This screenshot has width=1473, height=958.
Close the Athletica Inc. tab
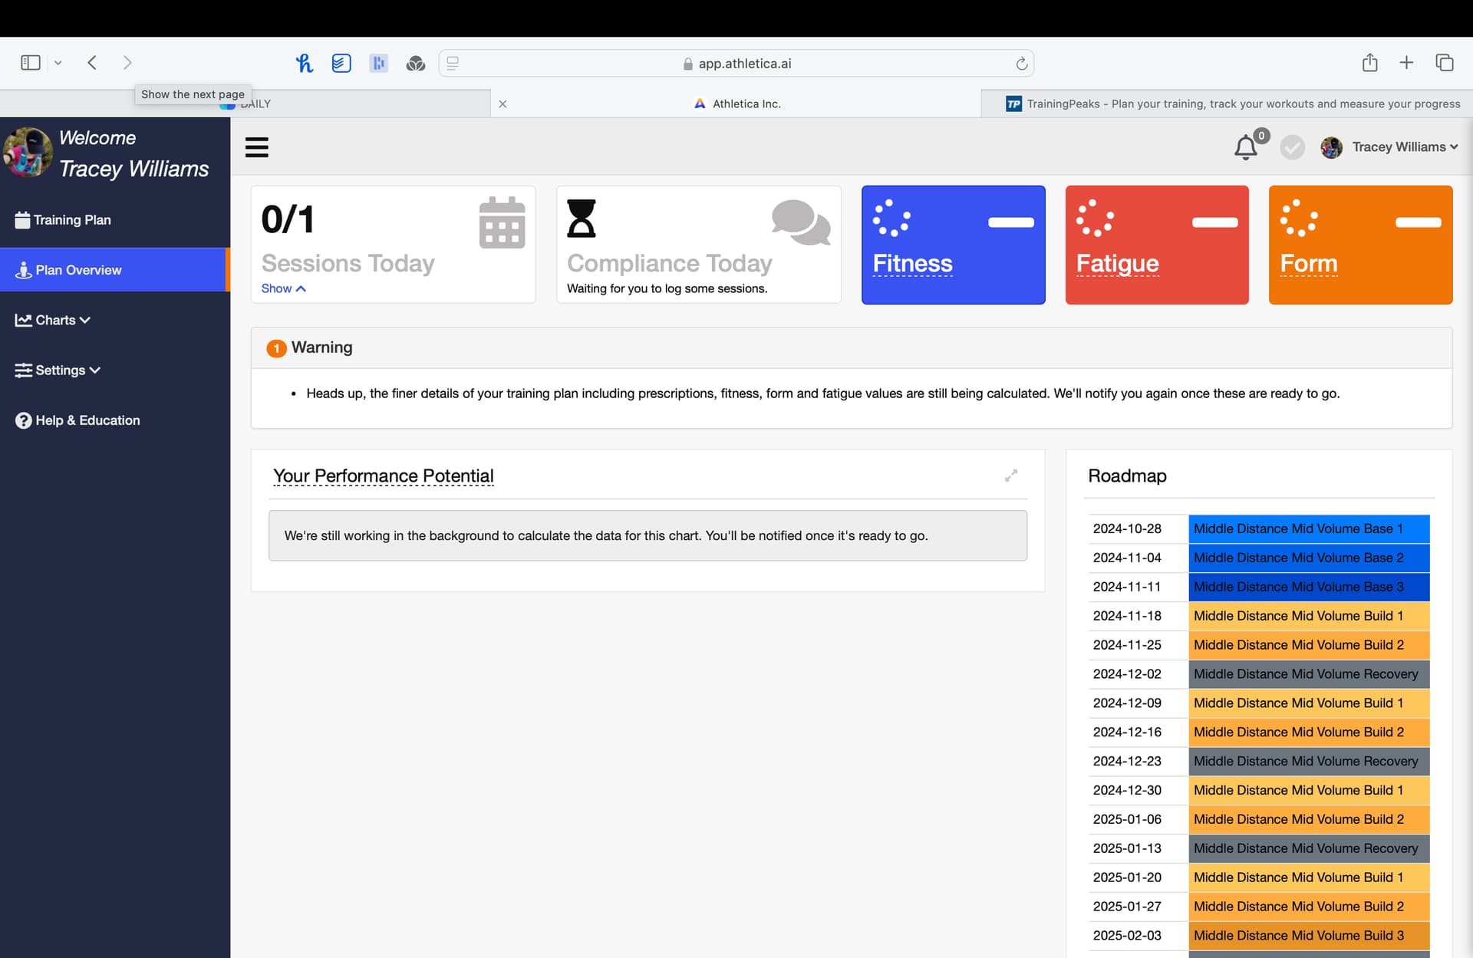coord(503,104)
